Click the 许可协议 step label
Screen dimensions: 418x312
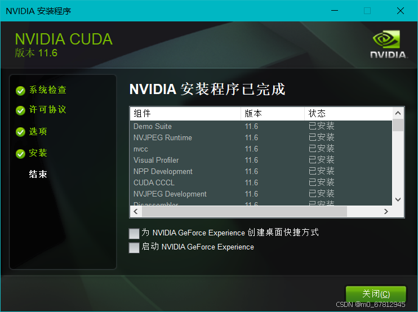[x=47, y=109]
